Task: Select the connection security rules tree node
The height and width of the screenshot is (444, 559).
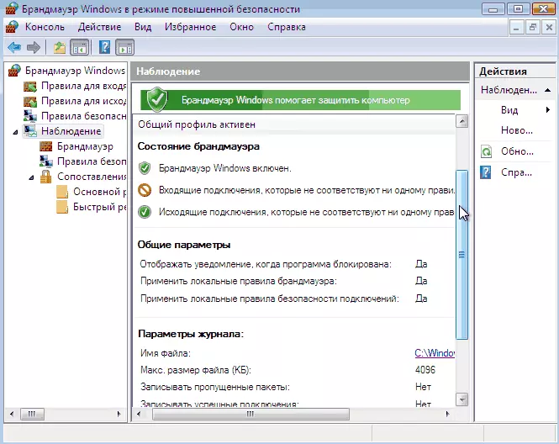Action: point(82,116)
